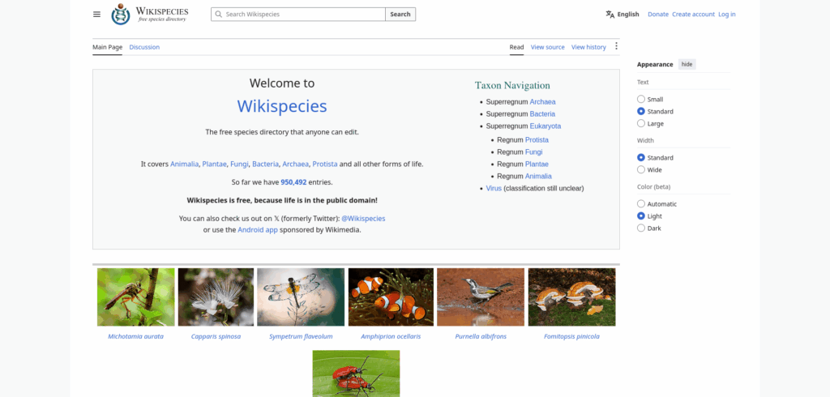Image resolution: width=830 pixels, height=397 pixels.
Task: Open the Sympetrum flaveolum dragonfly photo
Action: point(301,297)
